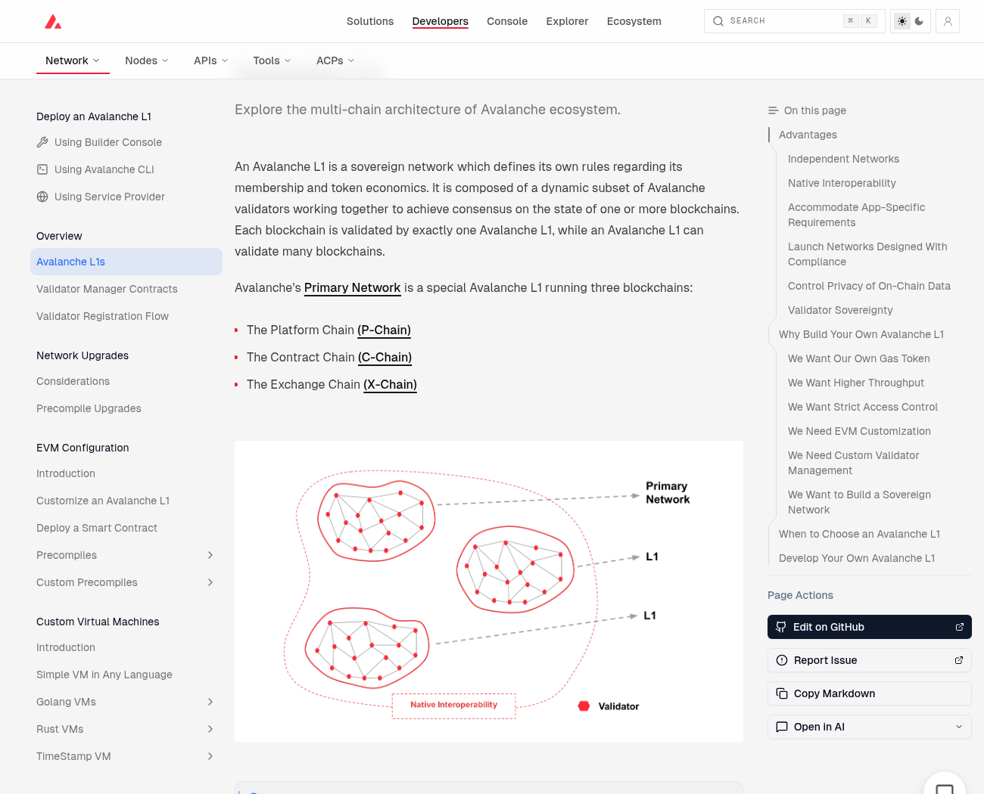Open the (C-Chain) link
Image resolution: width=984 pixels, height=794 pixels.
(x=385, y=357)
